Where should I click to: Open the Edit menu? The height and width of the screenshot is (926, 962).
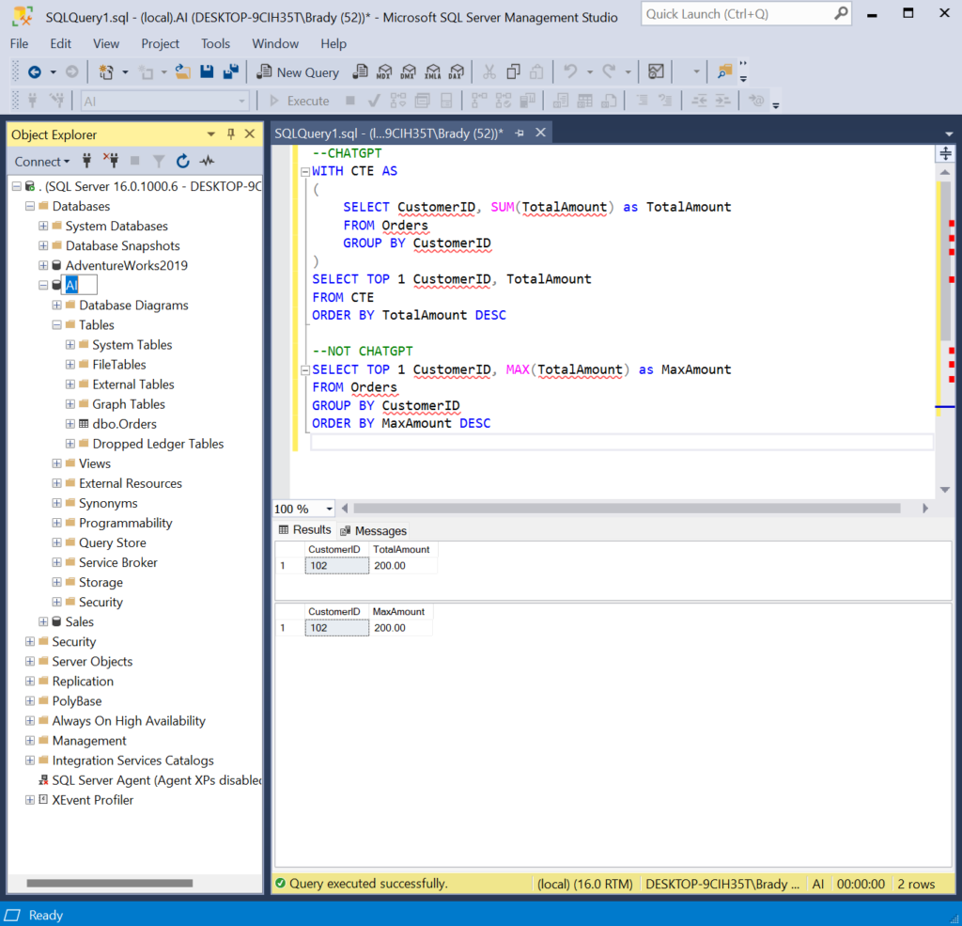click(x=60, y=43)
